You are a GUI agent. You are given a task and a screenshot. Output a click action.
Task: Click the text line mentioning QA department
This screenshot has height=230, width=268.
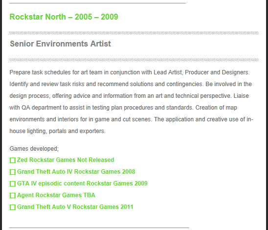[x=123, y=108]
